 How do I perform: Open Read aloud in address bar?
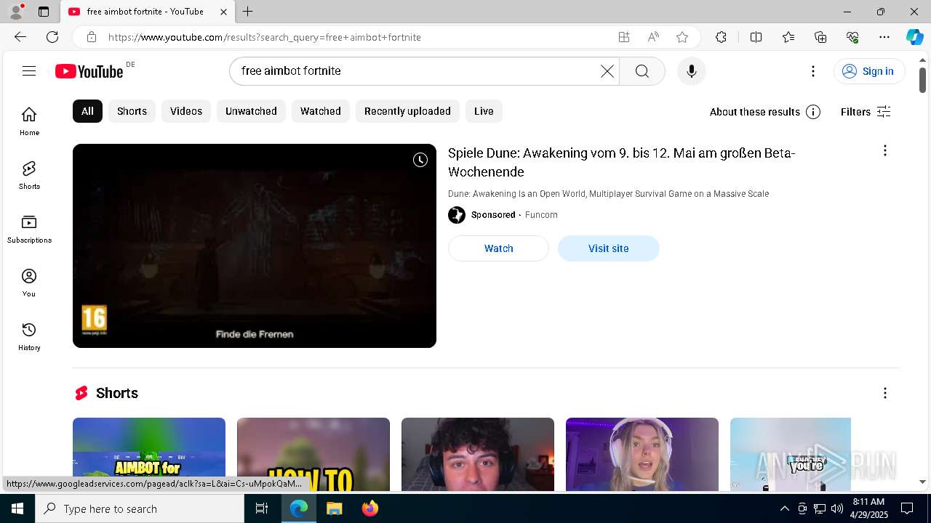click(653, 37)
